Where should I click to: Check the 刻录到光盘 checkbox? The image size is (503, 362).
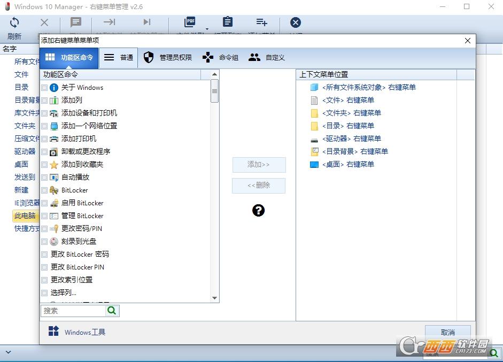click(44, 242)
